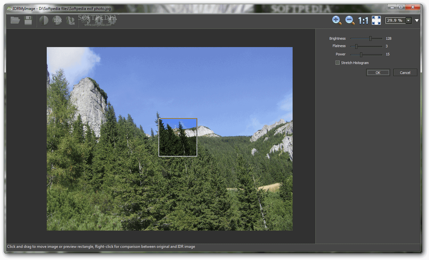Minimize the IDRMyImage window
Image resolution: width=429 pixels, height=260 pixels.
click(392, 7)
